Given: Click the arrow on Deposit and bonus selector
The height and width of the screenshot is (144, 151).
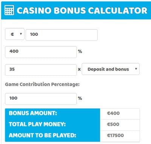Looking at the screenshot, I should pos(136,69).
